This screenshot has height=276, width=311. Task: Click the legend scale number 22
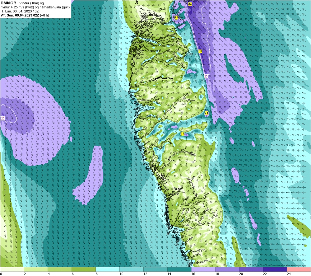[x=265, y=274]
